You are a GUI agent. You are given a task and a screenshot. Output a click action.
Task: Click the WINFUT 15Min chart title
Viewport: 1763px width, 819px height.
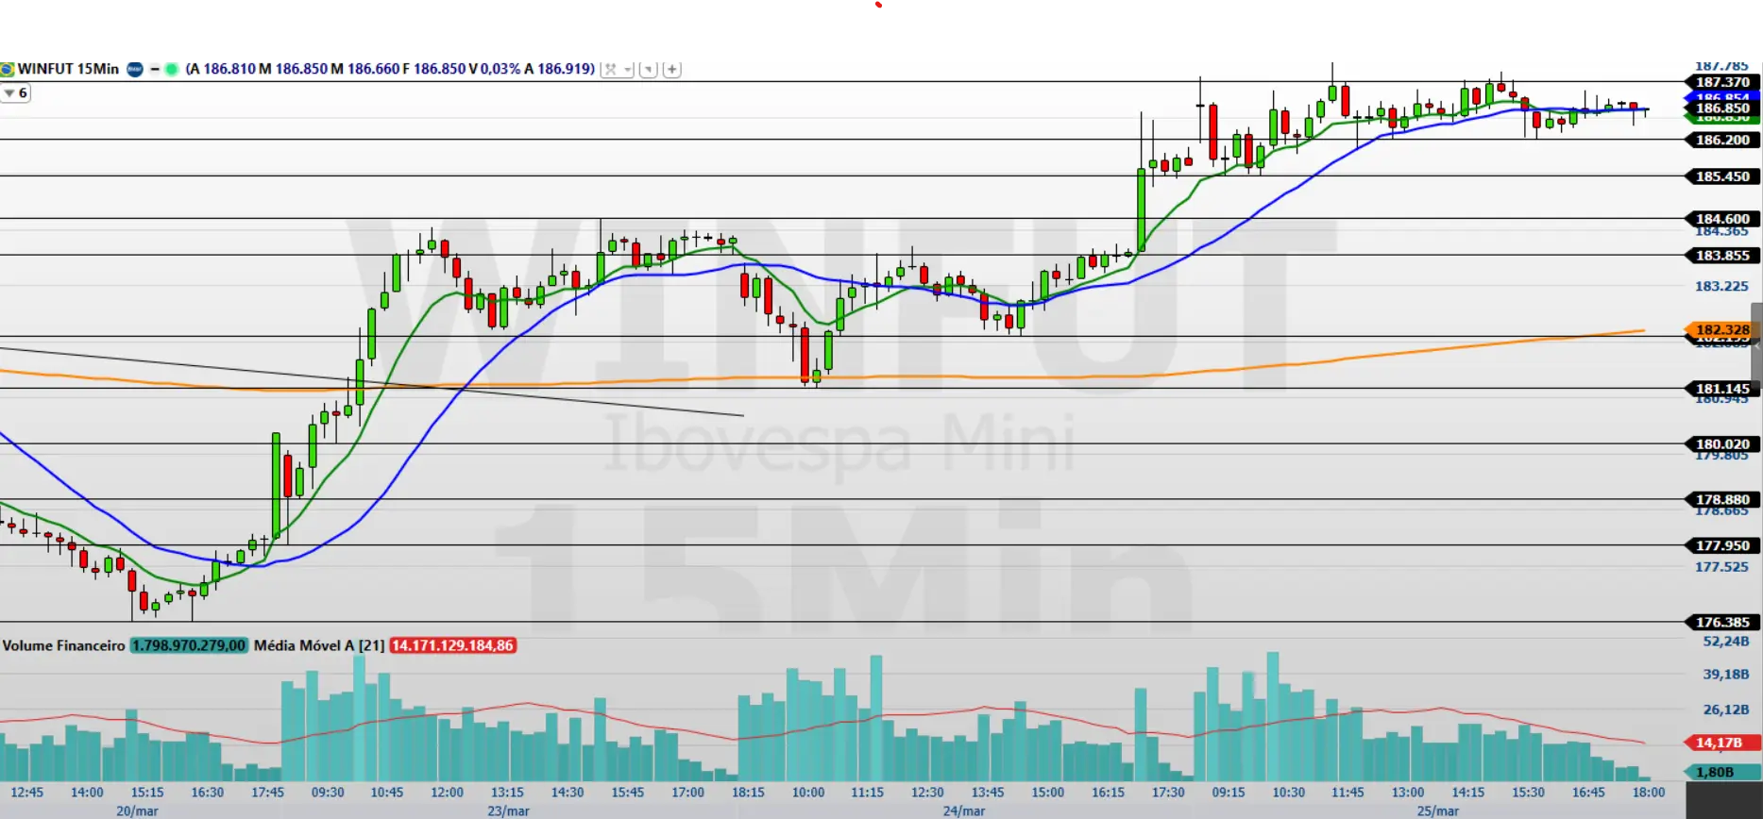click(x=68, y=69)
